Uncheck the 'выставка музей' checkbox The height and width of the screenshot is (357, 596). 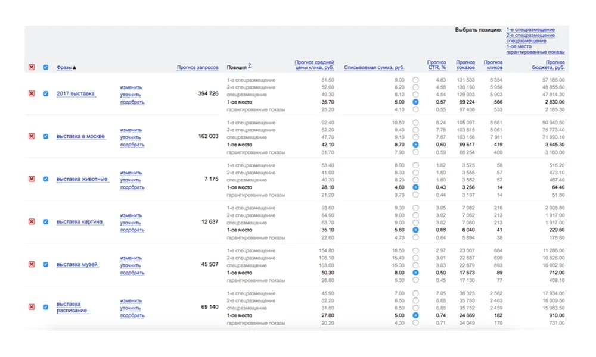46,264
